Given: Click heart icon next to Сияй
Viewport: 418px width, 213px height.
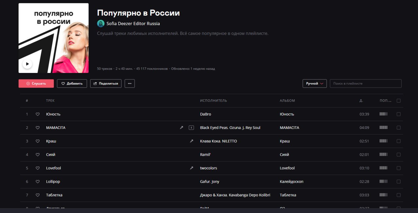Looking at the screenshot, I should click(x=38, y=155).
